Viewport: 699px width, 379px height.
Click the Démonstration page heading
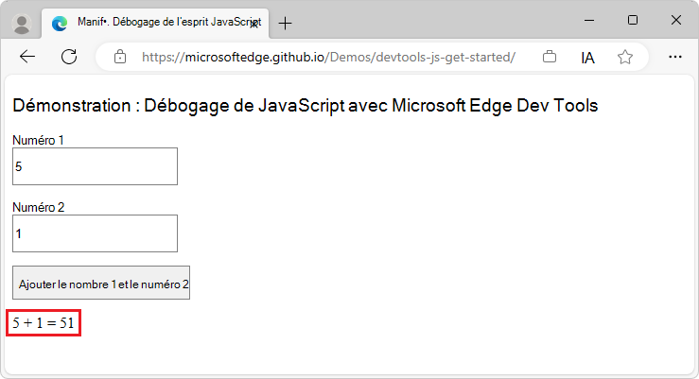point(305,106)
